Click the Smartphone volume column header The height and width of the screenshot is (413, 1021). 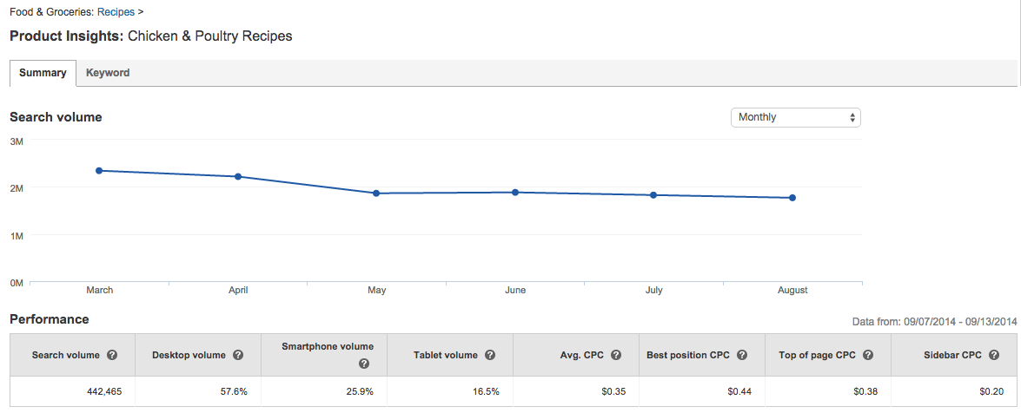(327, 346)
